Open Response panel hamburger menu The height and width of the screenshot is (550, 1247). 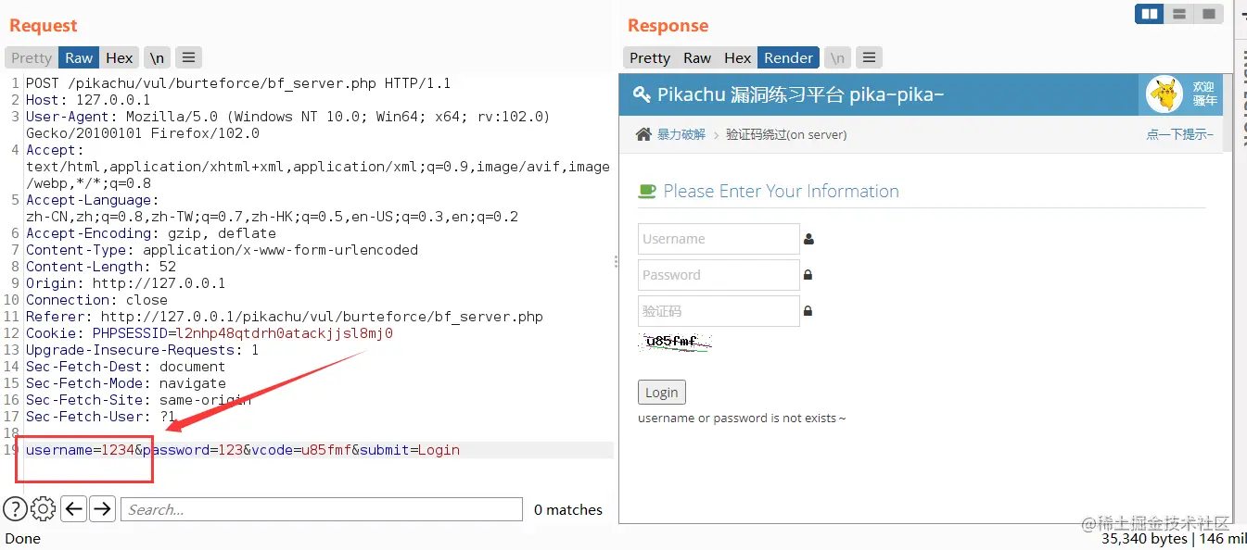point(869,57)
